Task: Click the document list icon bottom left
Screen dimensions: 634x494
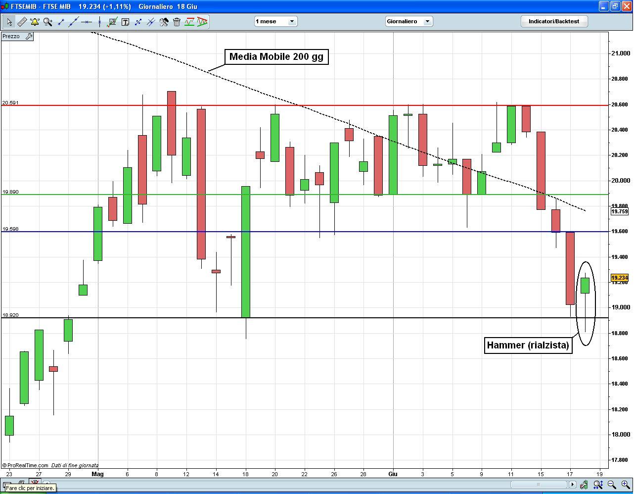Action: 21,483
